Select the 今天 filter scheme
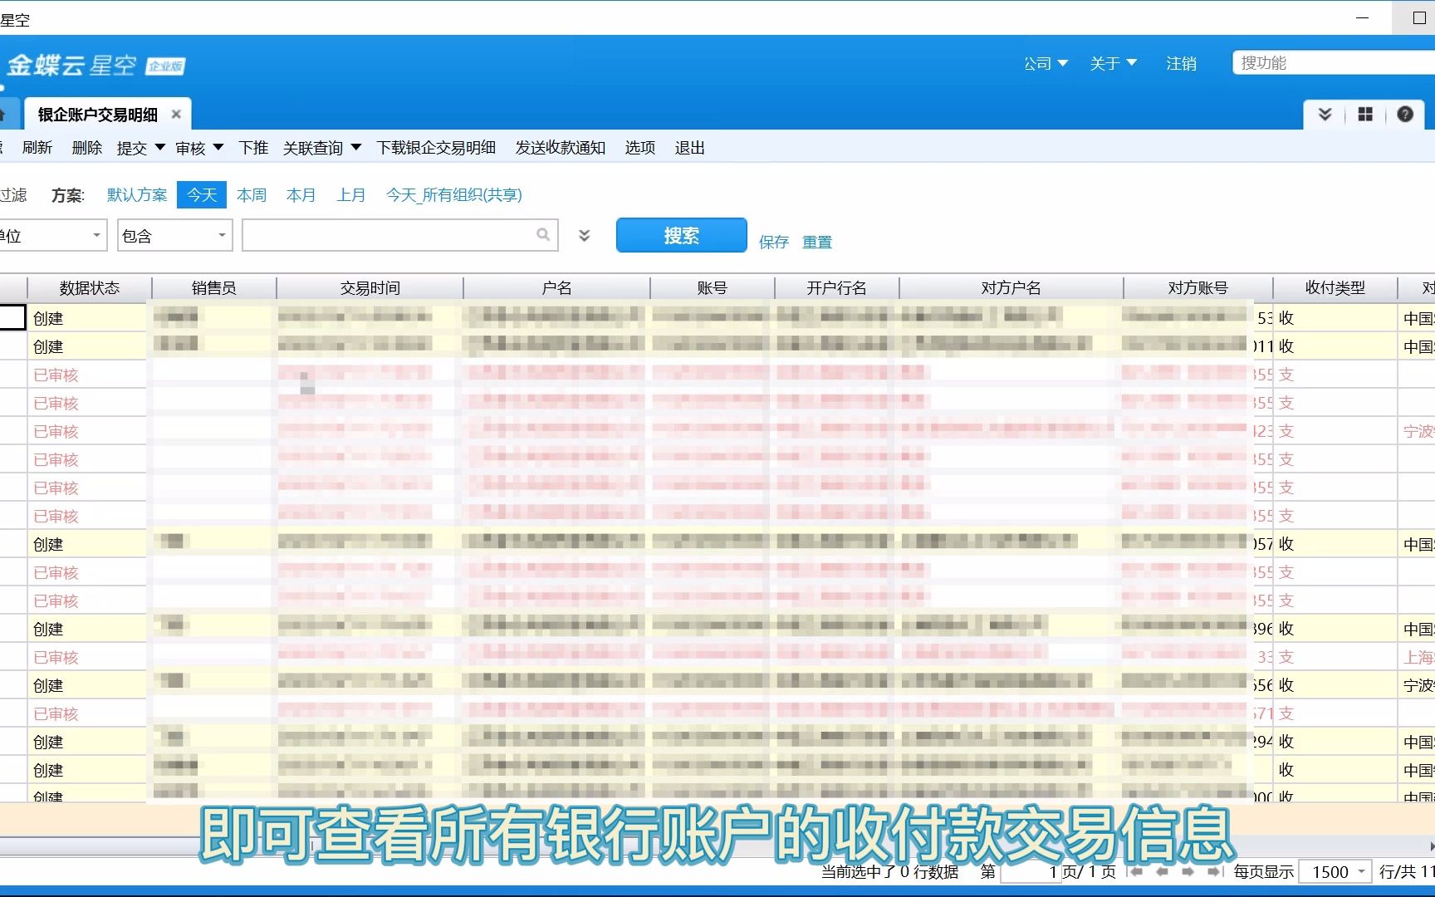 coord(202,195)
